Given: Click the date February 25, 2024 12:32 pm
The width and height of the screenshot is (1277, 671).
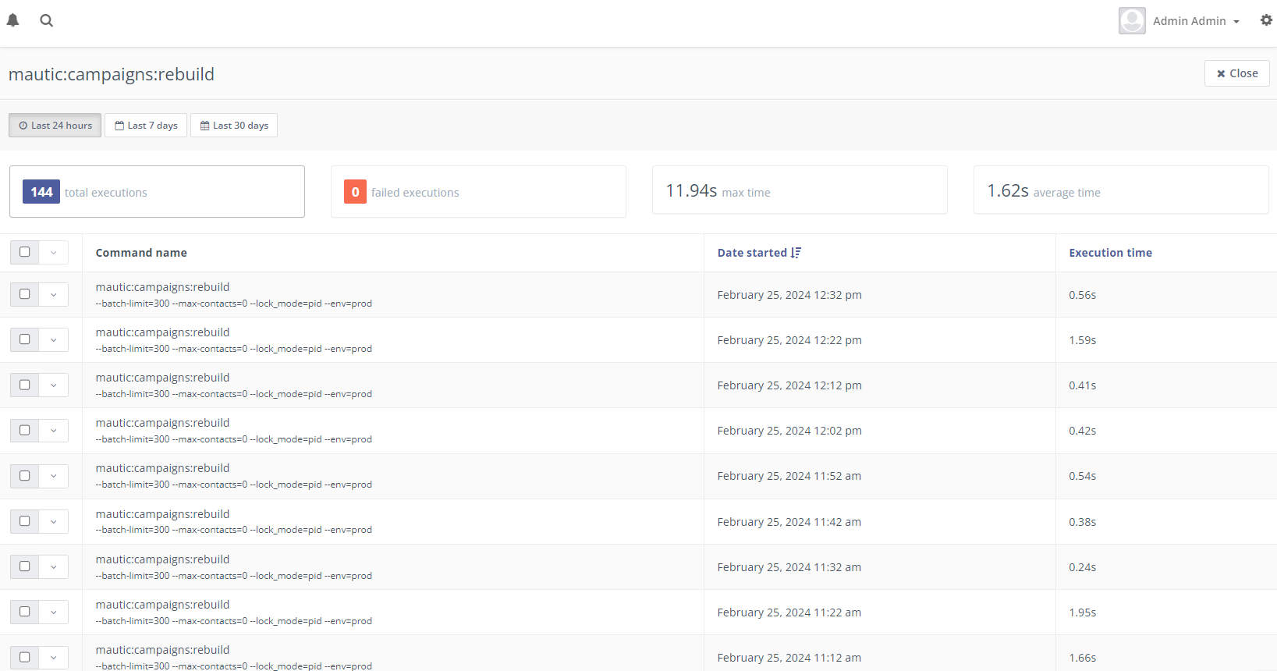Looking at the screenshot, I should click(x=789, y=295).
